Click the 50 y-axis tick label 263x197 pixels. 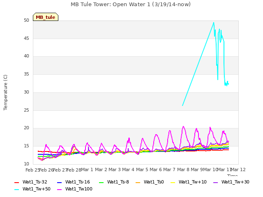(26, 21)
